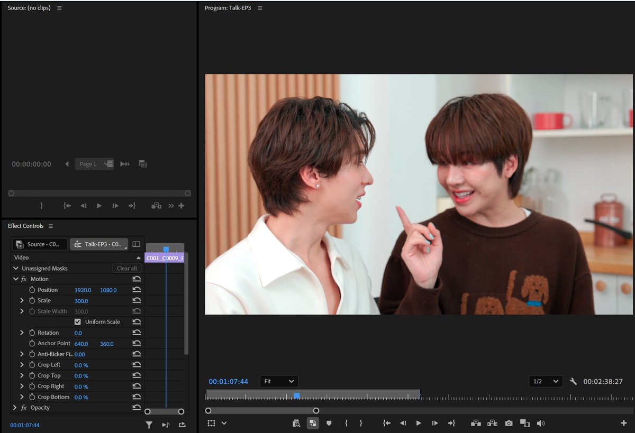Expand the Scale parameter

[22, 300]
